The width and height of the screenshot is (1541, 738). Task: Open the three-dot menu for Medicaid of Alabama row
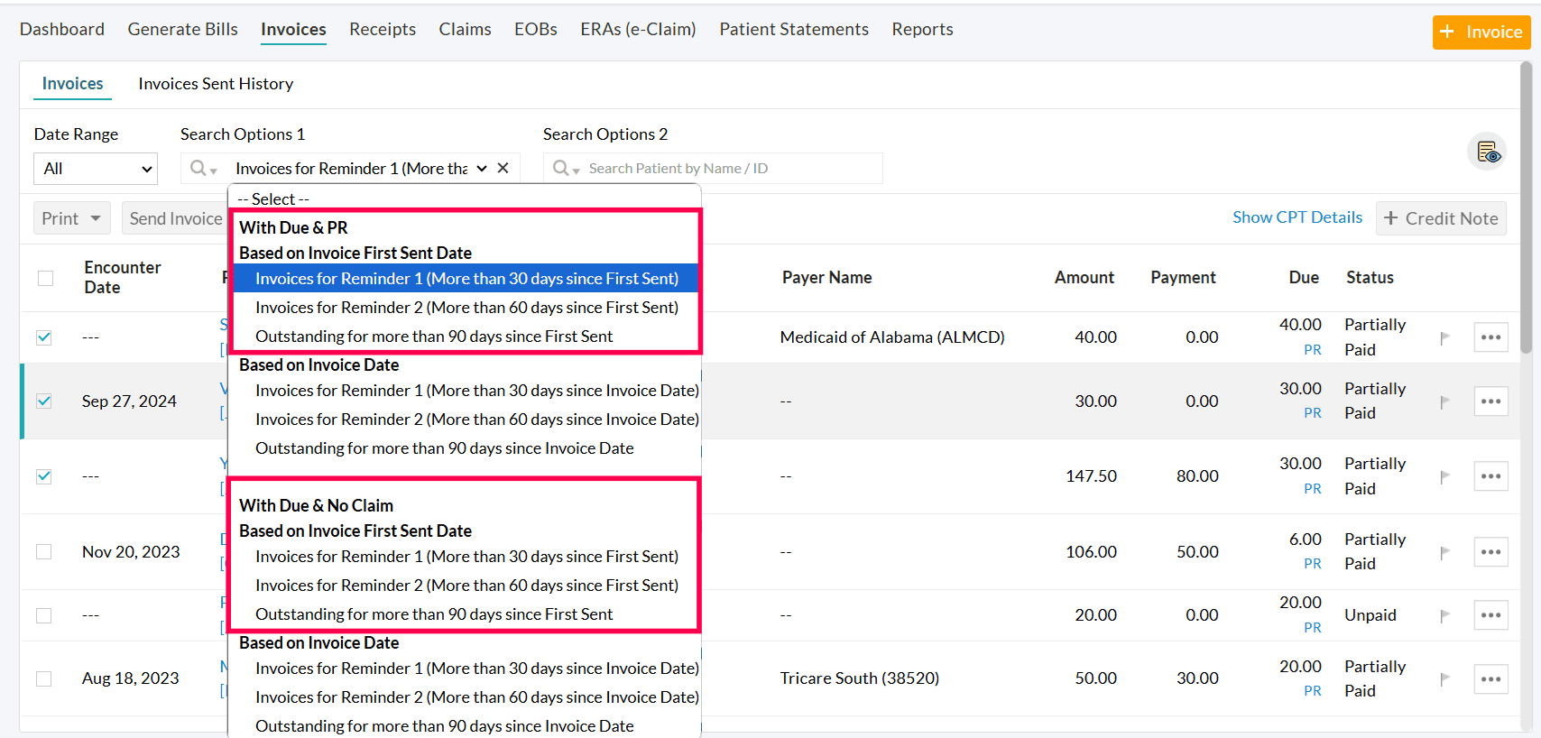point(1490,337)
